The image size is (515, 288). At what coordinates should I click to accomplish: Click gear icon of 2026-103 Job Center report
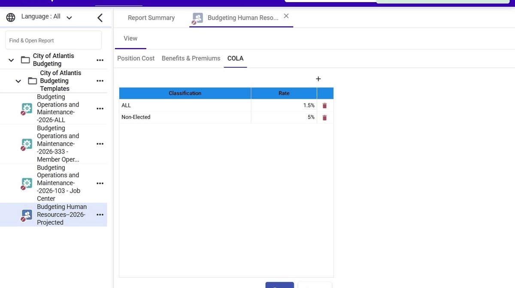(26, 184)
